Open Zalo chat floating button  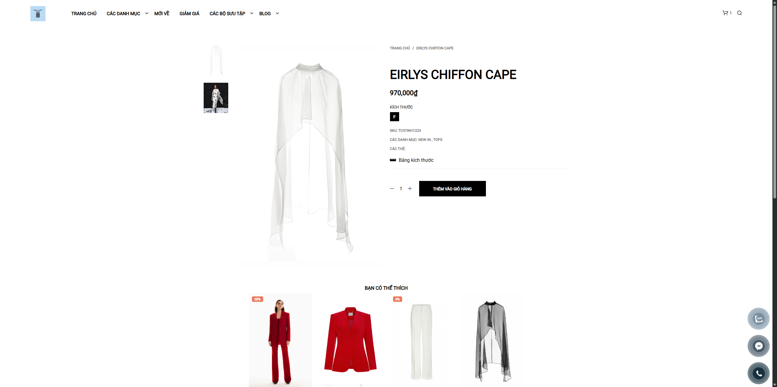pos(758,319)
